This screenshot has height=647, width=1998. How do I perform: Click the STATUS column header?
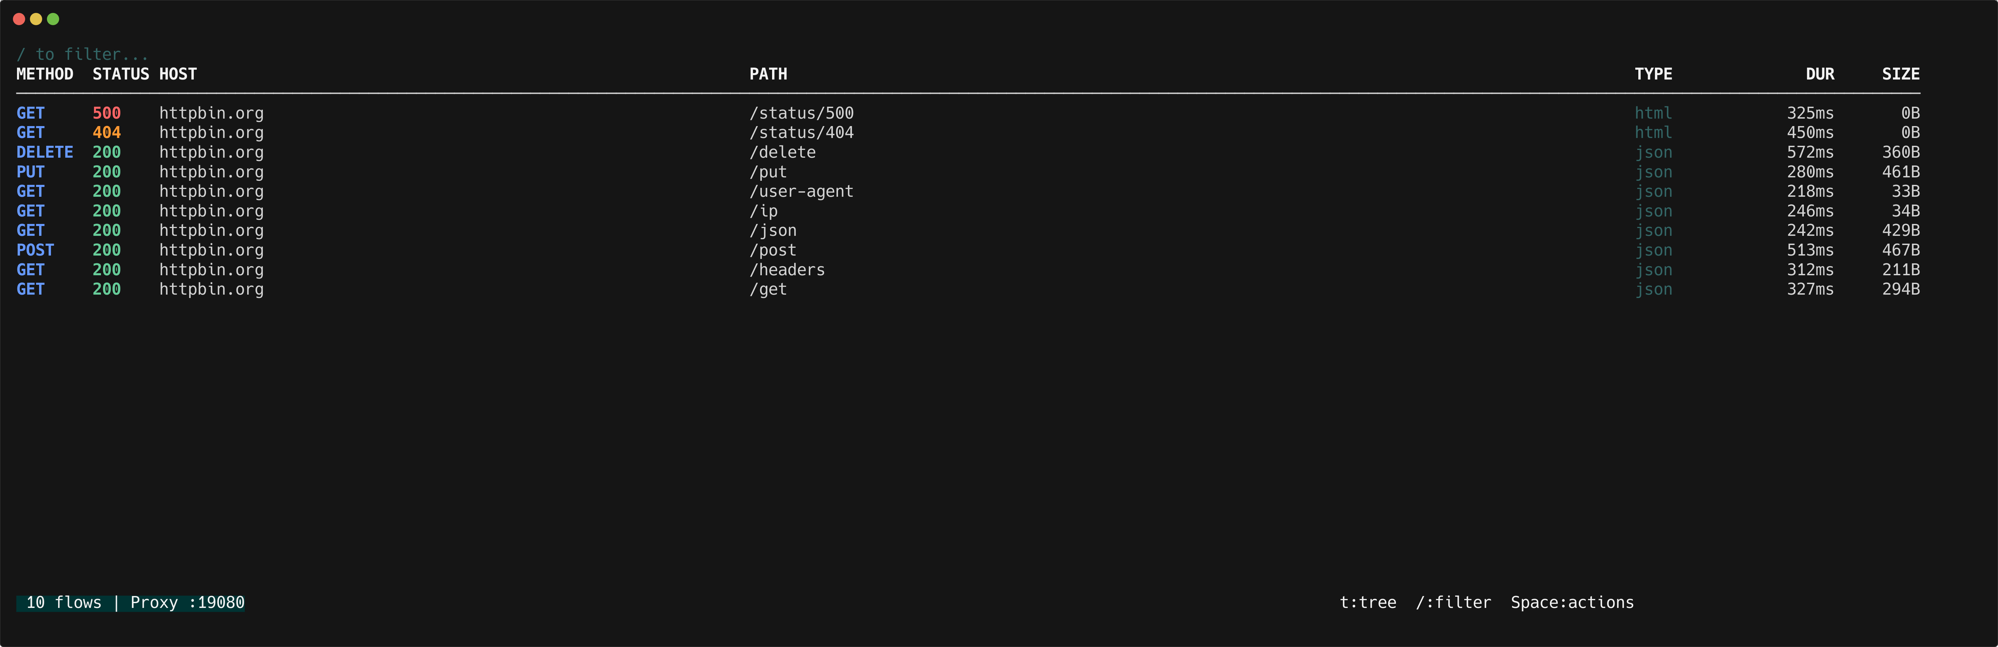tap(121, 74)
